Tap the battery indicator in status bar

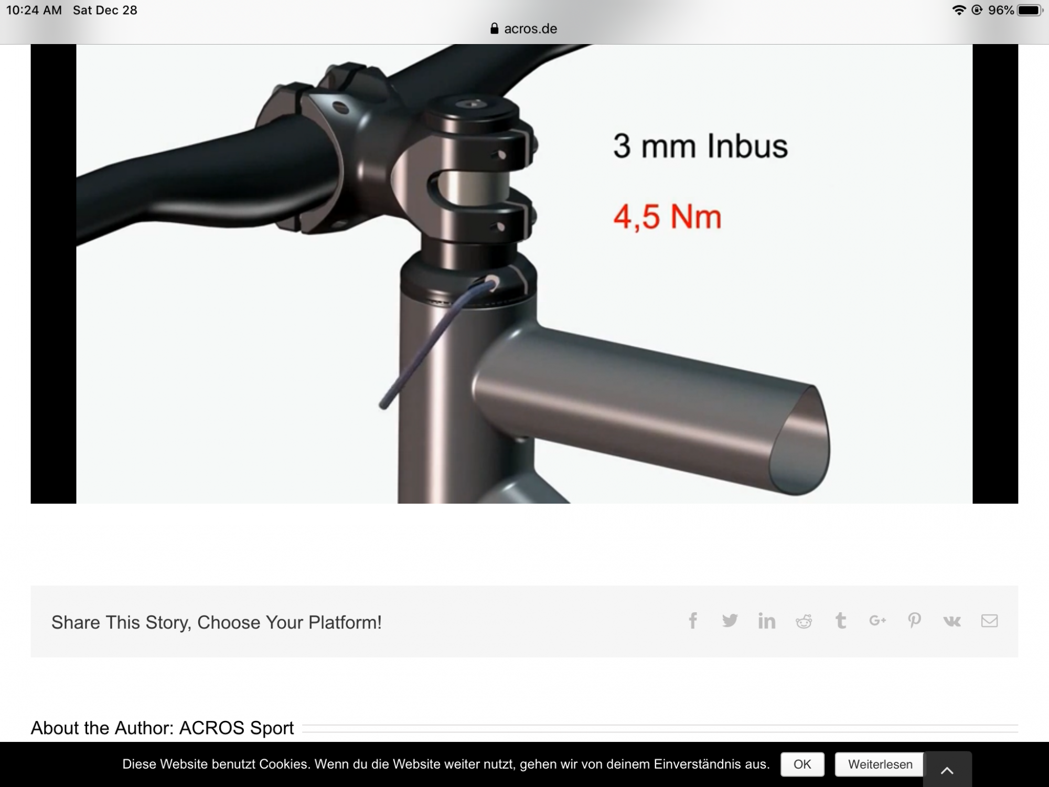click(x=1030, y=10)
